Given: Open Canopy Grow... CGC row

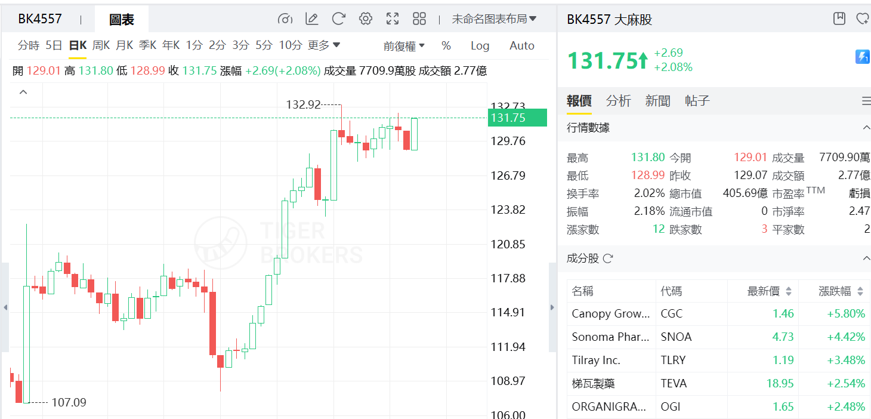Looking at the screenshot, I should click(719, 313).
